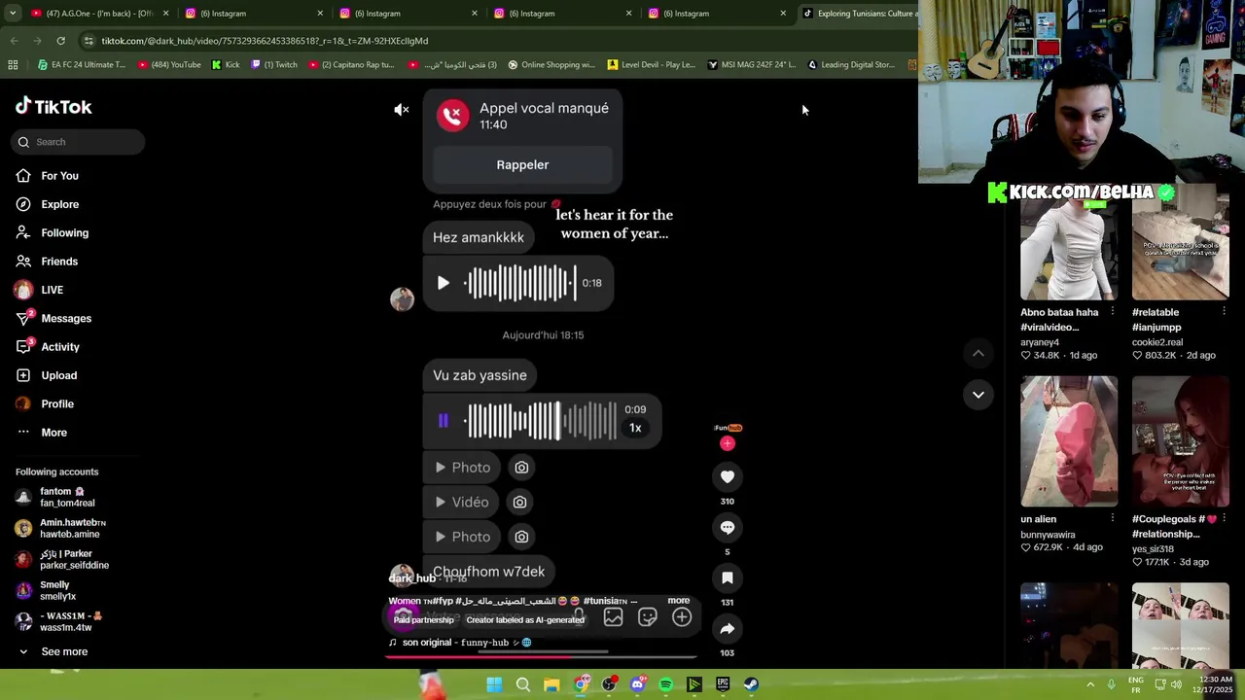Open the For You feed
1245x700 pixels.
[59, 176]
